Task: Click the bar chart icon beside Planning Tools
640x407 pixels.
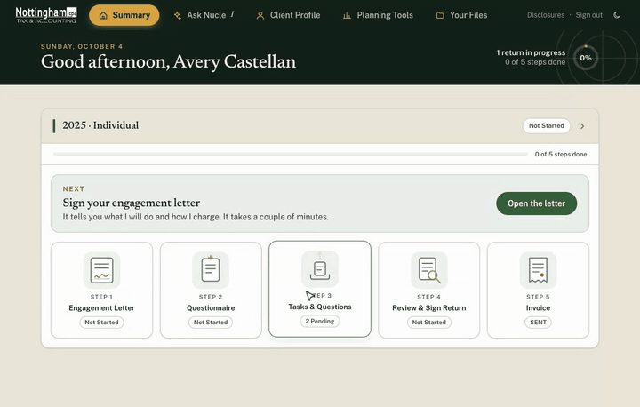Action: (x=347, y=15)
